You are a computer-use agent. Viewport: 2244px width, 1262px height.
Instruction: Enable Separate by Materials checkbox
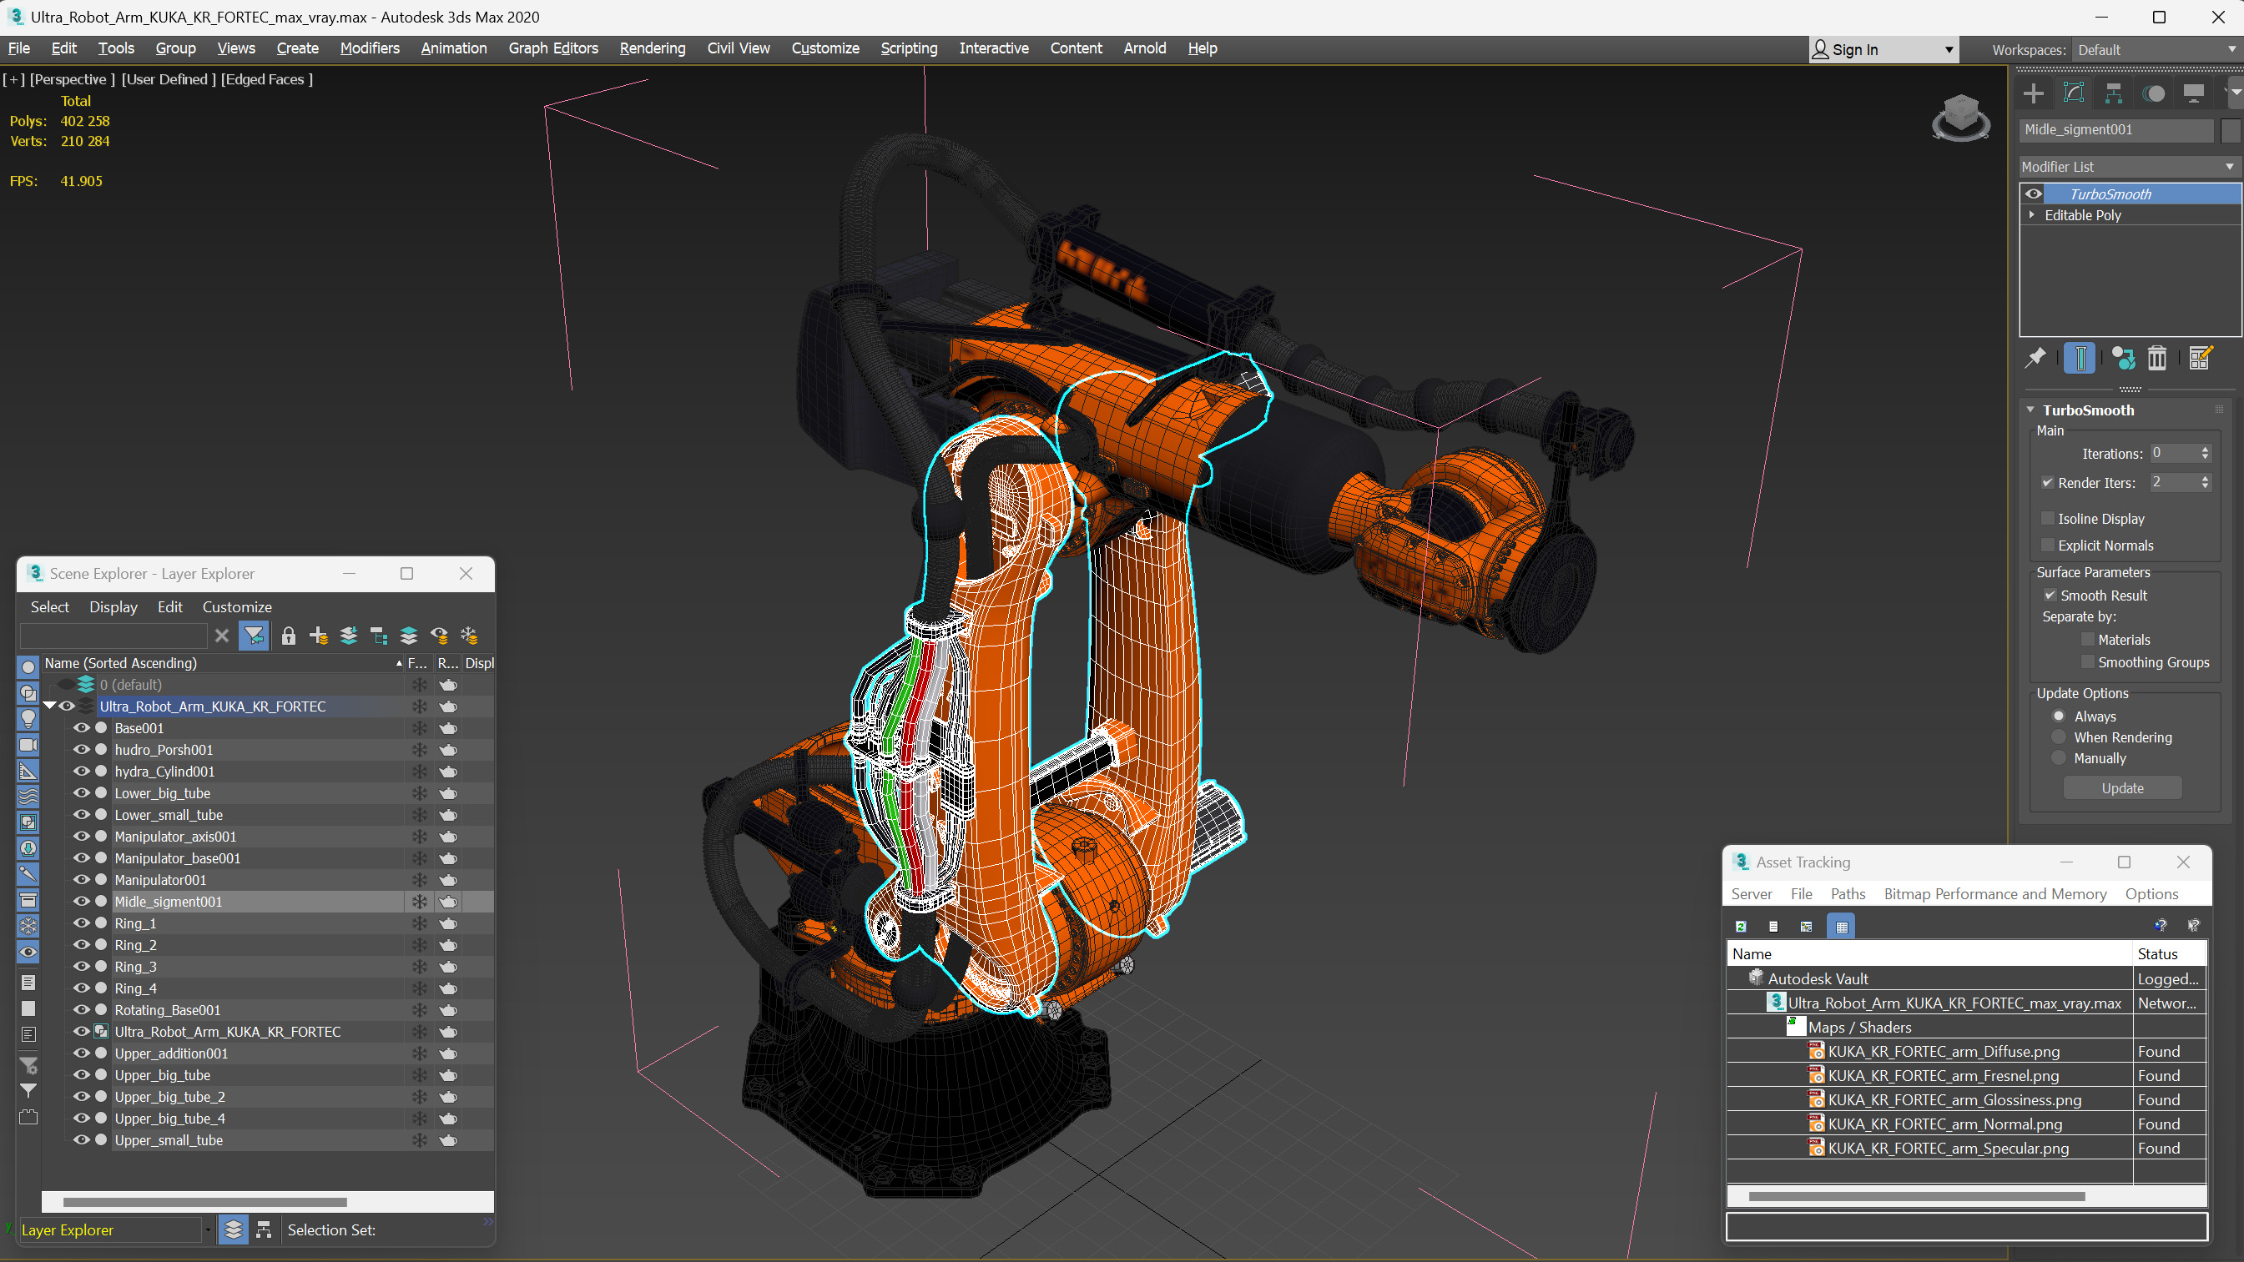coord(2087,639)
